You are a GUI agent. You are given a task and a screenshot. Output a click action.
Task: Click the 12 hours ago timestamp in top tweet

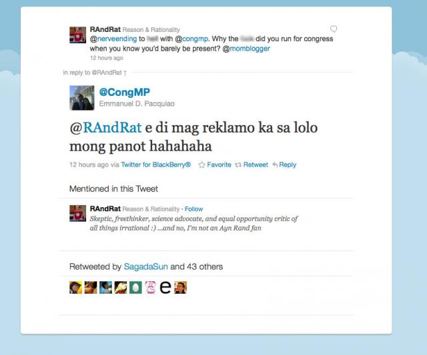pyautogui.click(x=107, y=58)
